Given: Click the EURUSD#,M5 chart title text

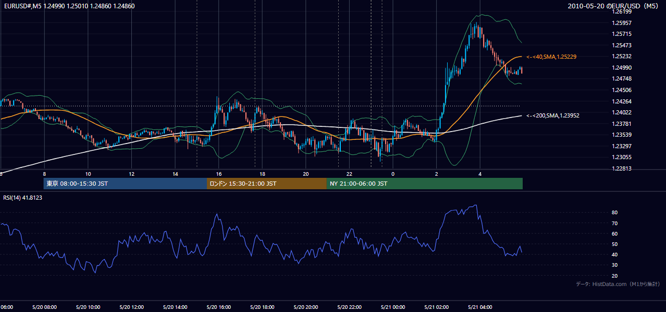Looking at the screenshot, I should [x=68, y=6].
